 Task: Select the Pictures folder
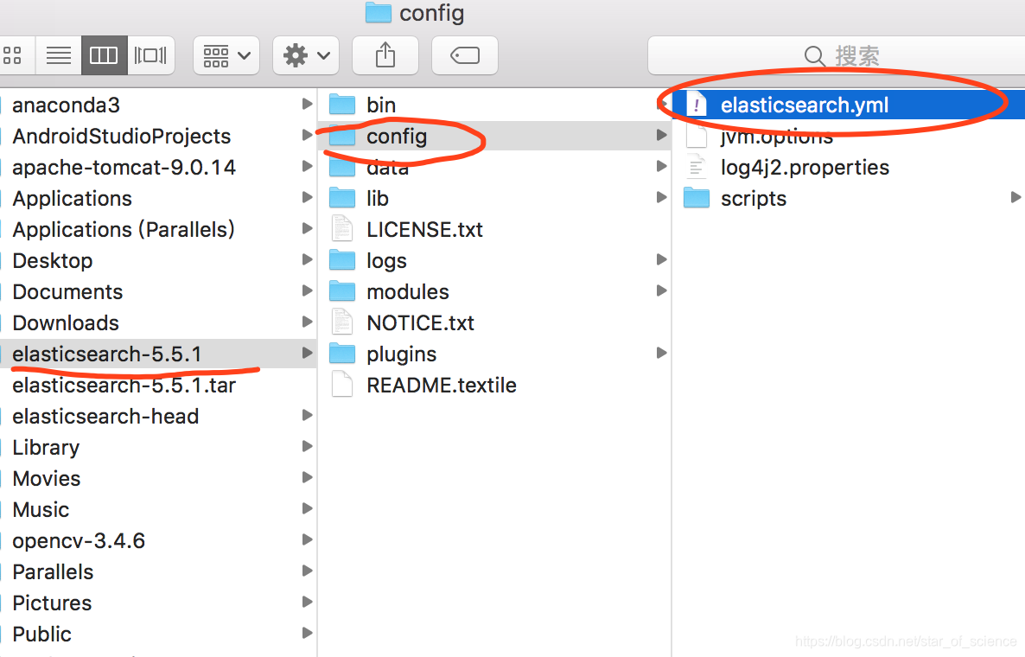point(158,602)
